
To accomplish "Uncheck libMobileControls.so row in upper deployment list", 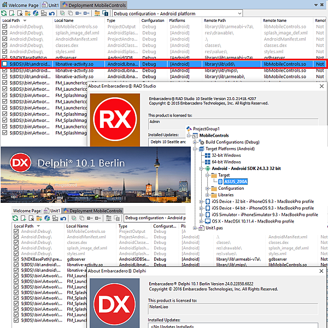I will tap(4, 26).
